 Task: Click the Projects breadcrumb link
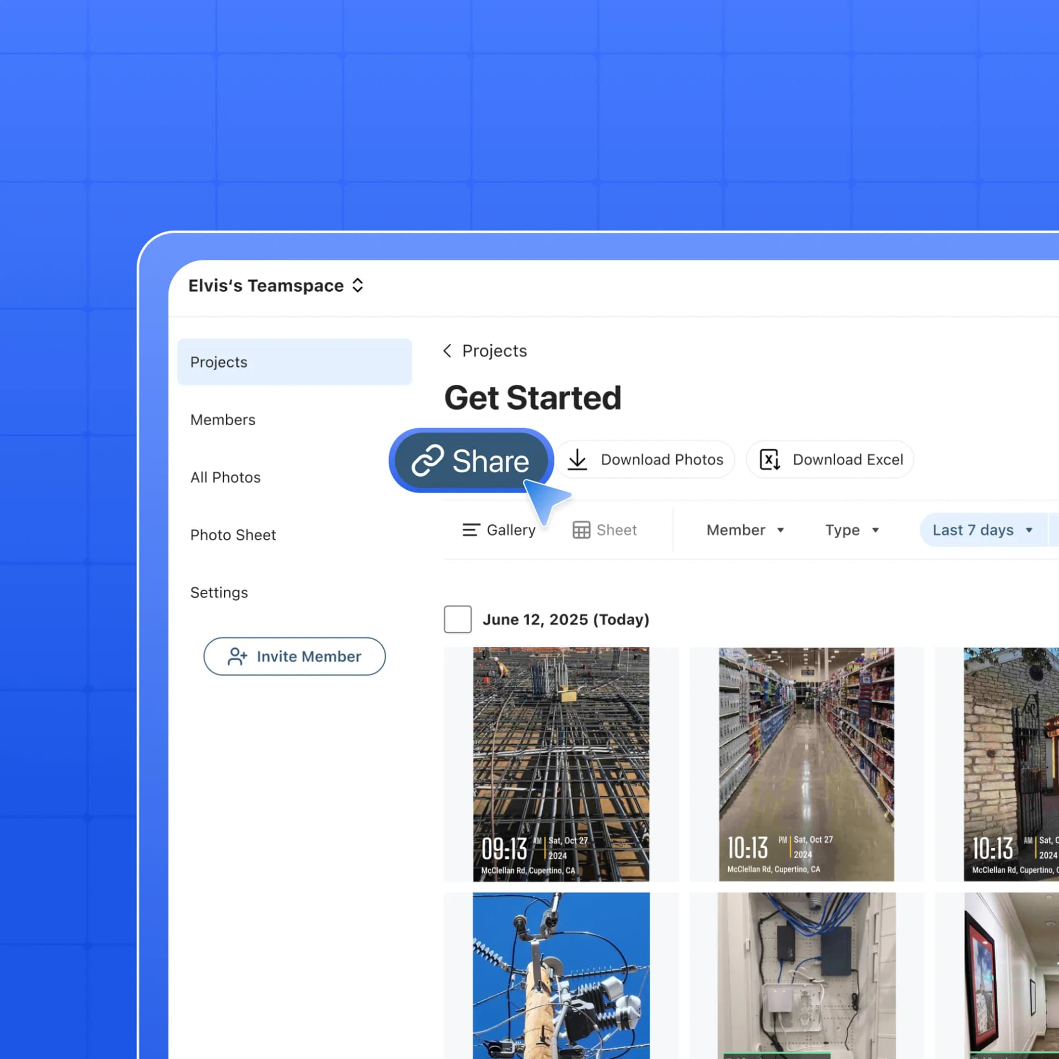(494, 351)
